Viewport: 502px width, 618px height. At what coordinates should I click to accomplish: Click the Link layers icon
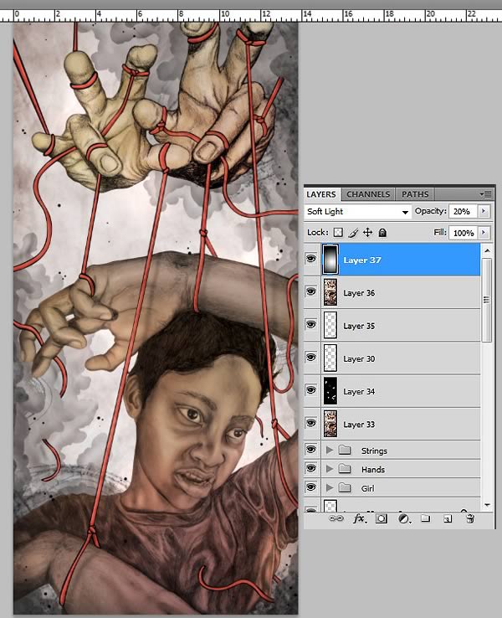click(336, 518)
